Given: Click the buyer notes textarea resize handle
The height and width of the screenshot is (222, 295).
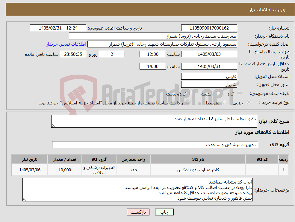Looking at the screenshot, I should coord(24,200).
